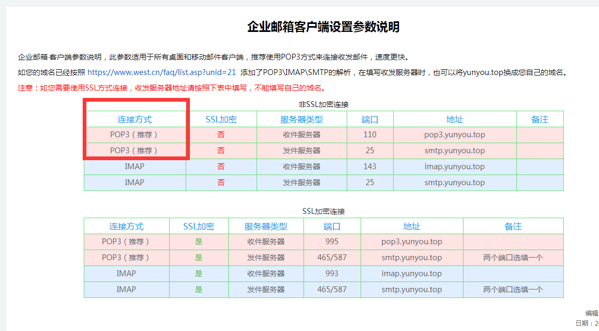Click 备注 header in SSL table
The height and width of the screenshot is (331, 599).
pos(513,226)
